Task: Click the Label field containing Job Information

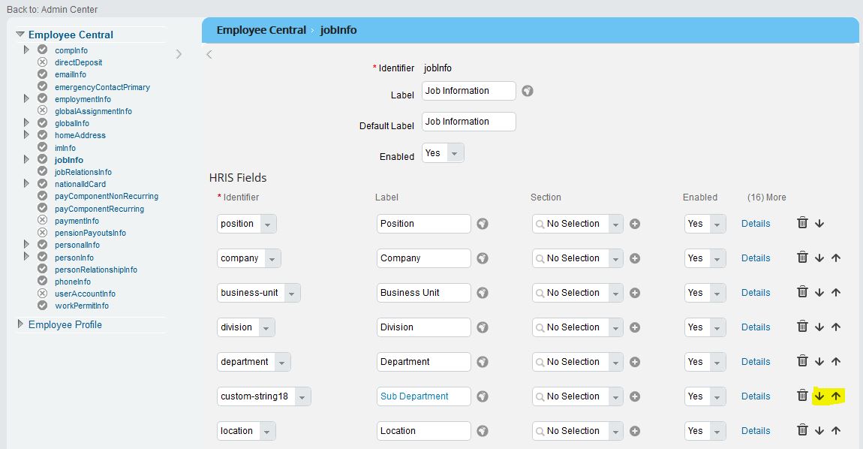Action: coord(469,91)
